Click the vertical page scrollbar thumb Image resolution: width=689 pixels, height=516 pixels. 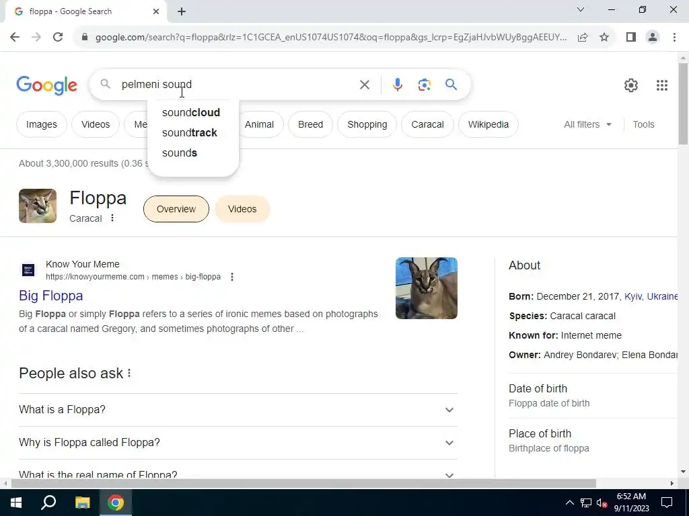click(683, 103)
